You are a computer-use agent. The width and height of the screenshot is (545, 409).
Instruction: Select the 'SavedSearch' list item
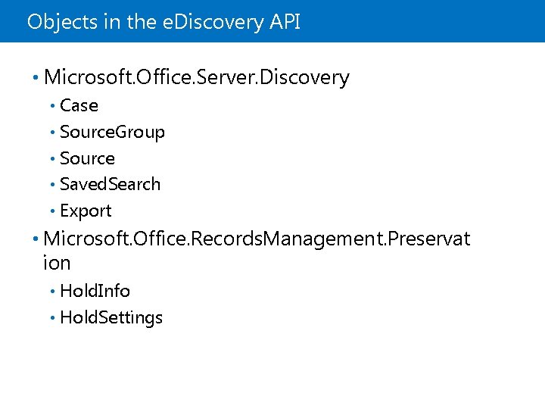(110, 184)
